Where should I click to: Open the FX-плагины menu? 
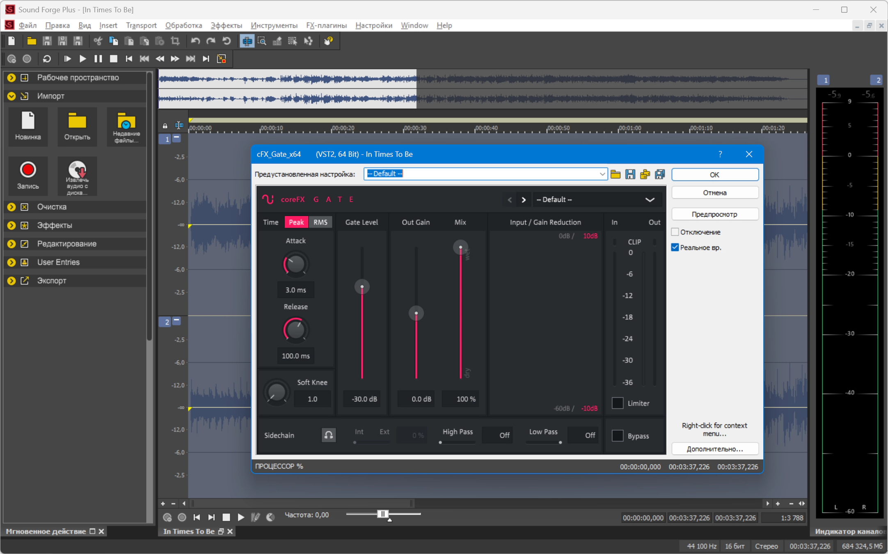pyautogui.click(x=326, y=25)
